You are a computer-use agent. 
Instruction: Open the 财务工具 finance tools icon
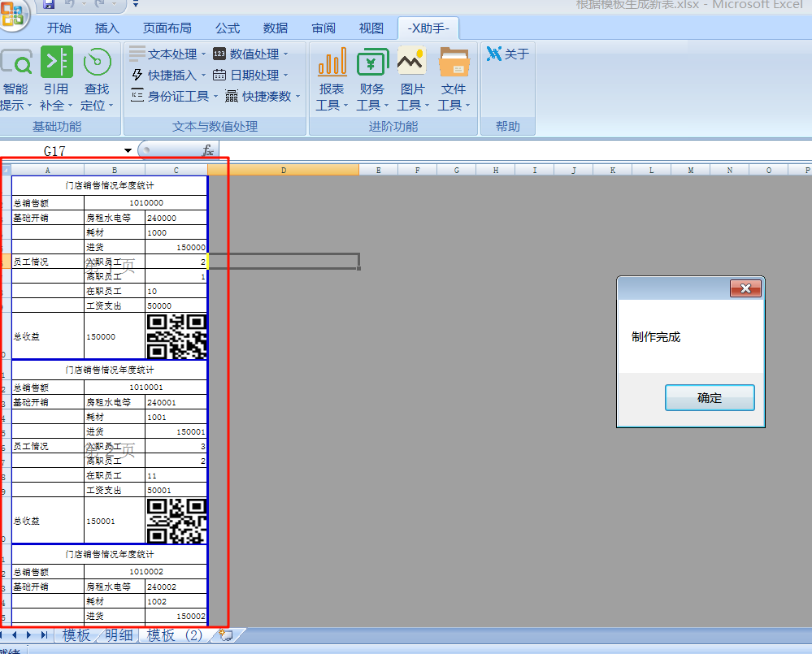[372, 63]
